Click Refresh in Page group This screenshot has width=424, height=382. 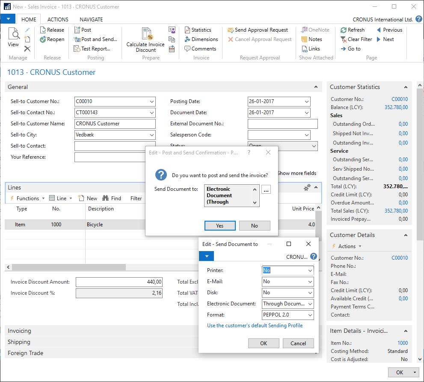353,30
